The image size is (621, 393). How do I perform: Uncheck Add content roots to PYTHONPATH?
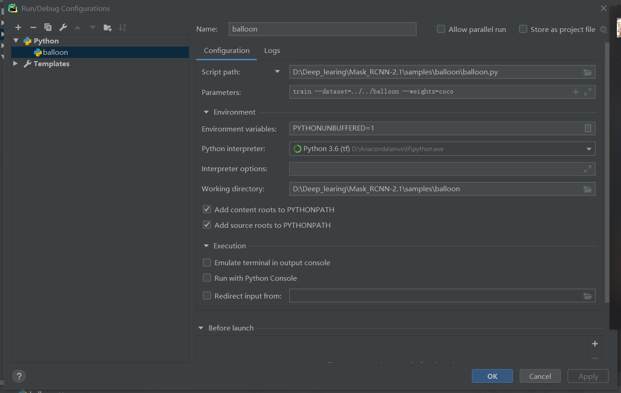point(207,210)
